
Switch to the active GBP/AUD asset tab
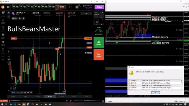61,7
